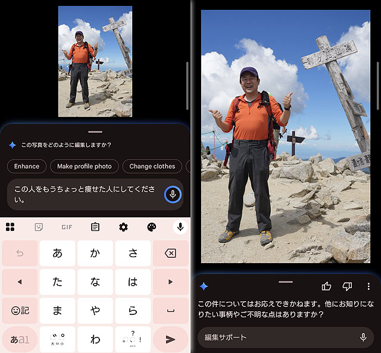Open the sticker emoji panel icon
381x353 pixels.
(x=39, y=227)
